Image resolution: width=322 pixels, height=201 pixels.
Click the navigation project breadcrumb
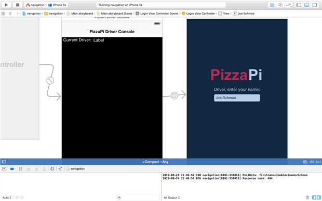31,14
